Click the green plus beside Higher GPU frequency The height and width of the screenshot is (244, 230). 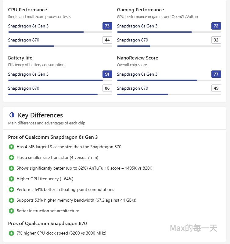[x=12, y=179]
